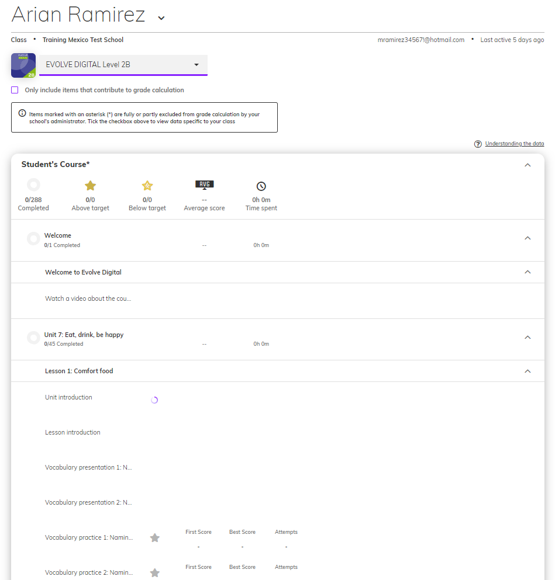Click the 0/45 Completed label under Unit 7
The image size is (555, 580).
pos(64,344)
